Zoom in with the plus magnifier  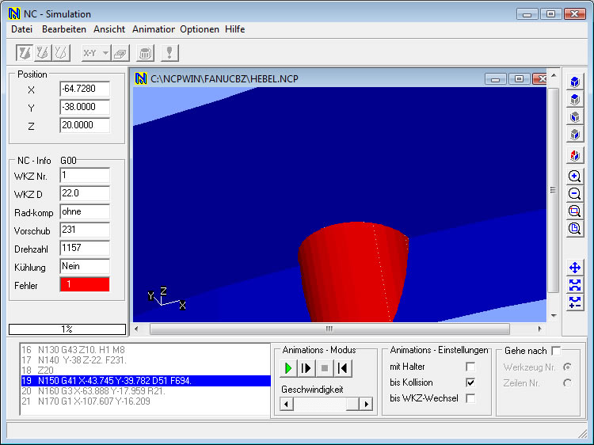tap(575, 177)
